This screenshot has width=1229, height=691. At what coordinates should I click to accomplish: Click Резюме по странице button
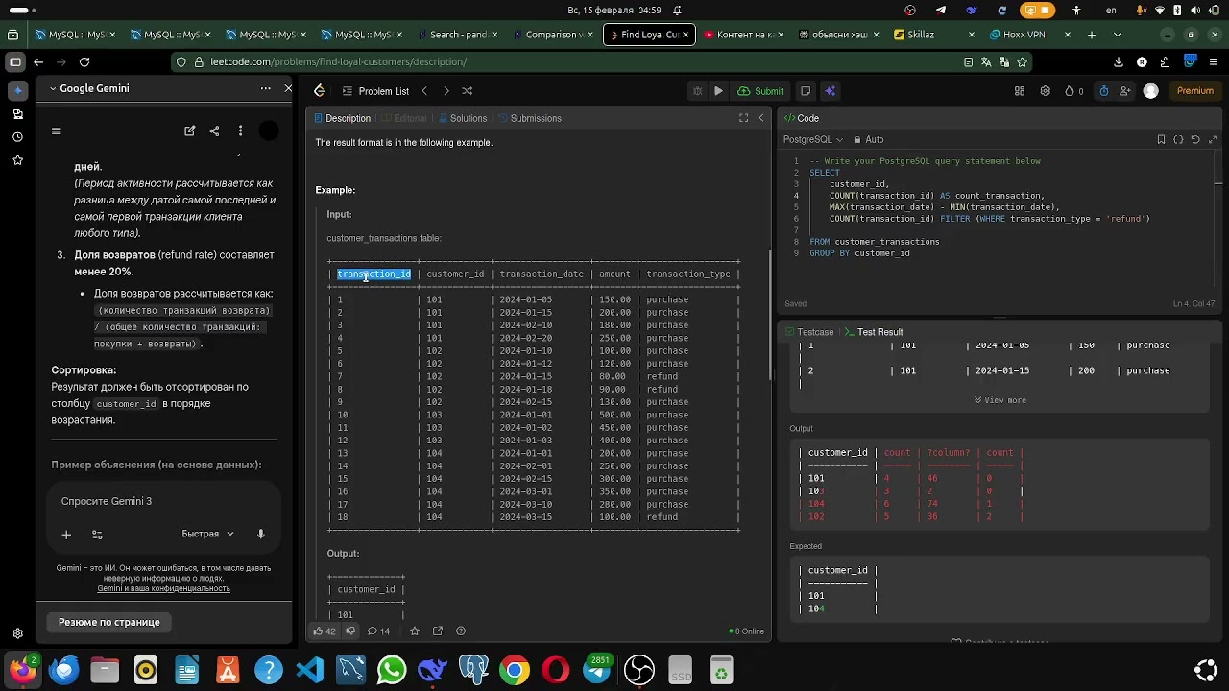click(x=109, y=622)
